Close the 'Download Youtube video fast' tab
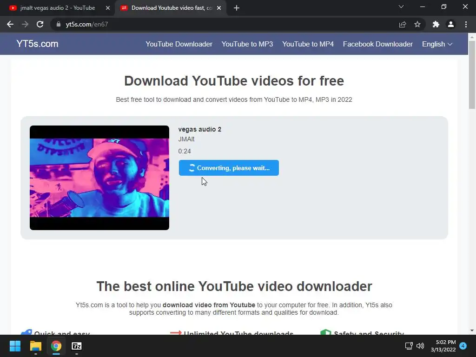 click(x=219, y=8)
